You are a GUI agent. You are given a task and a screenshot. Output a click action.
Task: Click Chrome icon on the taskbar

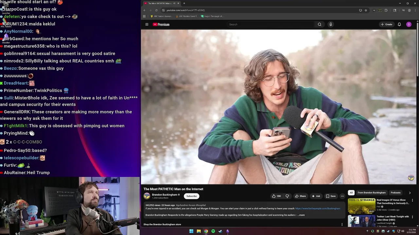(x=206, y=231)
